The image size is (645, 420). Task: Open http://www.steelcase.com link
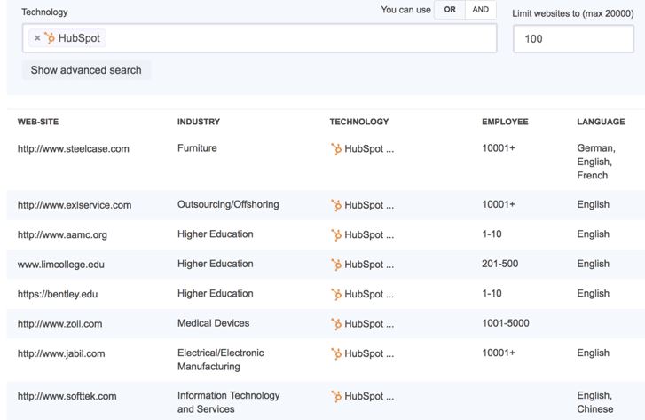click(x=74, y=148)
